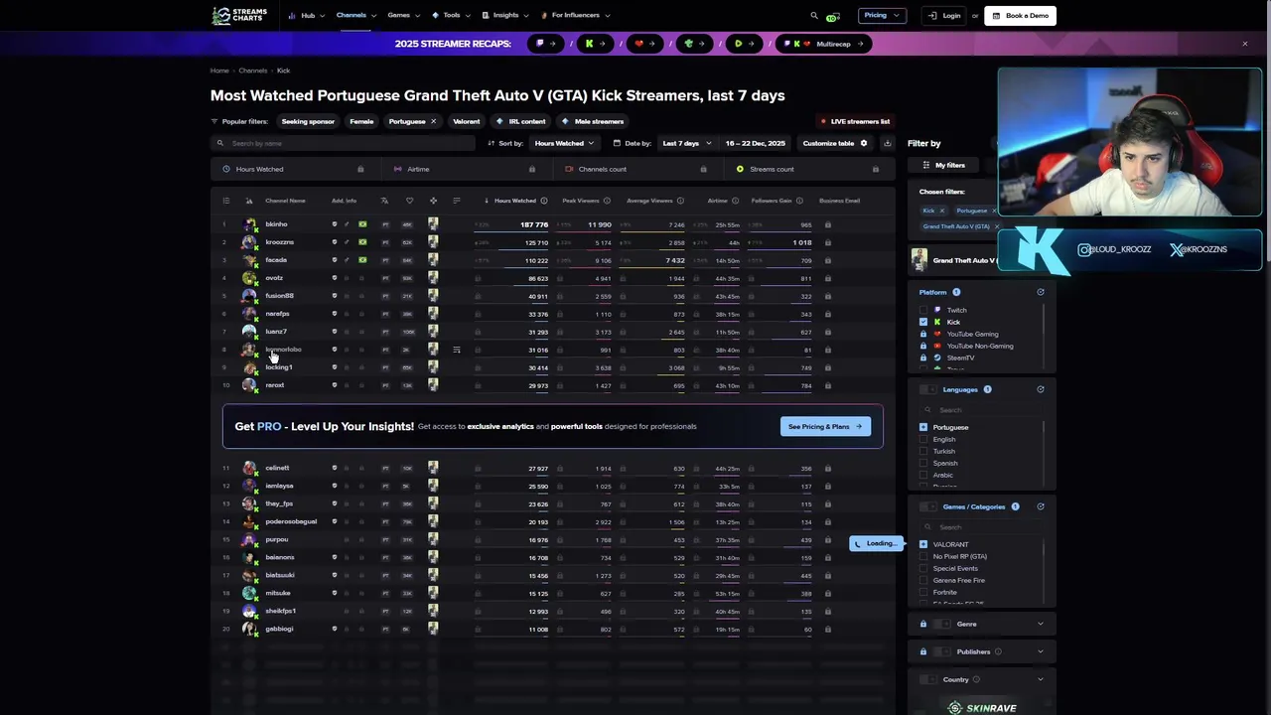Image resolution: width=1271 pixels, height=715 pixels.
Task: Reset the Games / Categories filter section
Action: click(x=1041, y=506)
